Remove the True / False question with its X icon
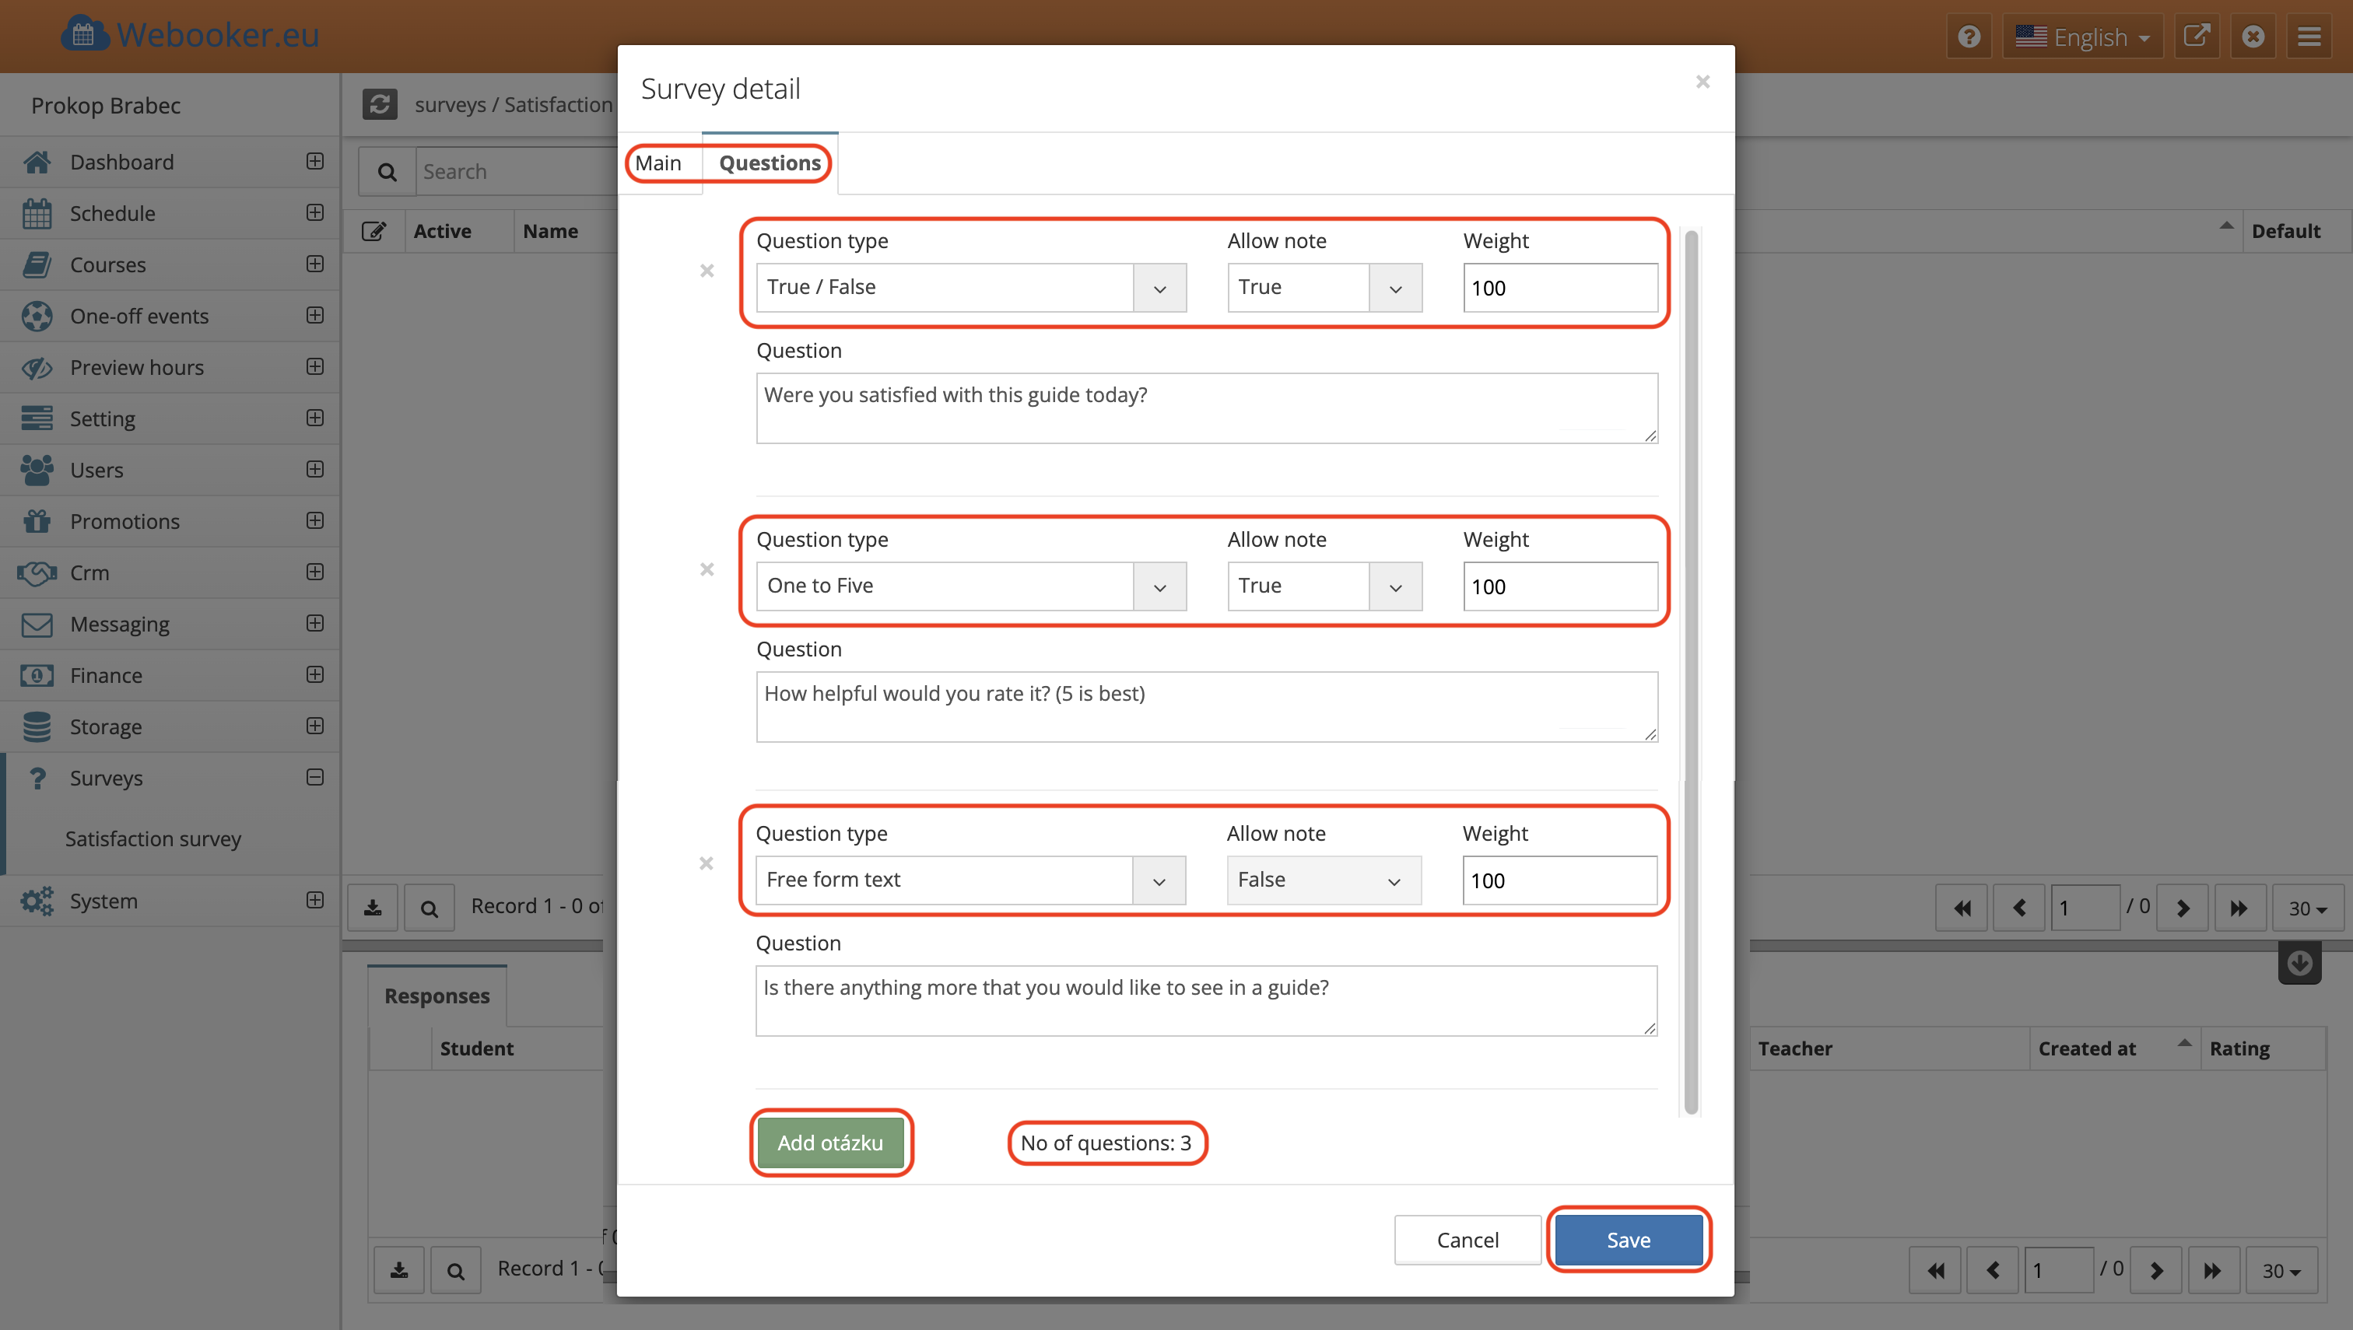2353x1330 pixels. point(707,271)
